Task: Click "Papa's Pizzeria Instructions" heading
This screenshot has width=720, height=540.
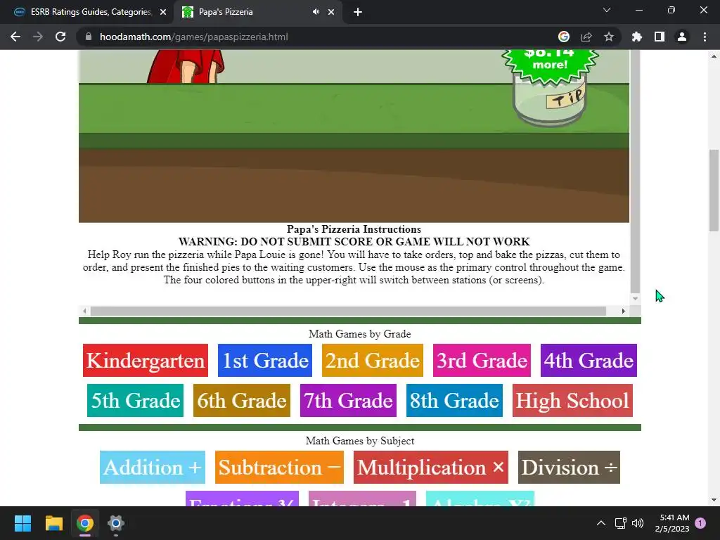Action: (x=354, y=229)
